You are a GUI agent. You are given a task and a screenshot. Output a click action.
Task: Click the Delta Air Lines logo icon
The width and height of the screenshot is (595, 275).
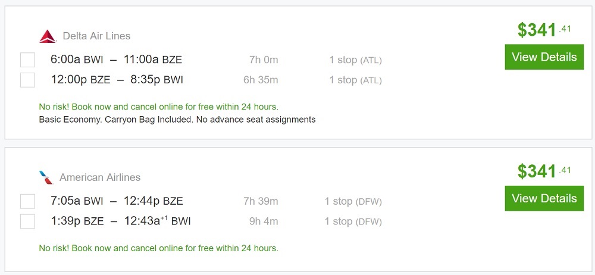[48, 36]
